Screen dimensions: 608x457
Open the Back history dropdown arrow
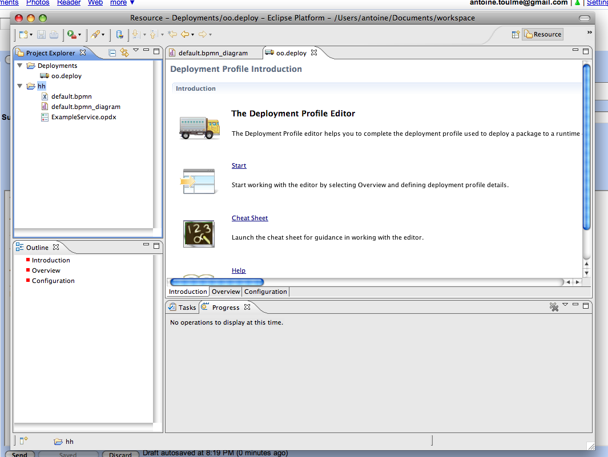coord(192,35)
